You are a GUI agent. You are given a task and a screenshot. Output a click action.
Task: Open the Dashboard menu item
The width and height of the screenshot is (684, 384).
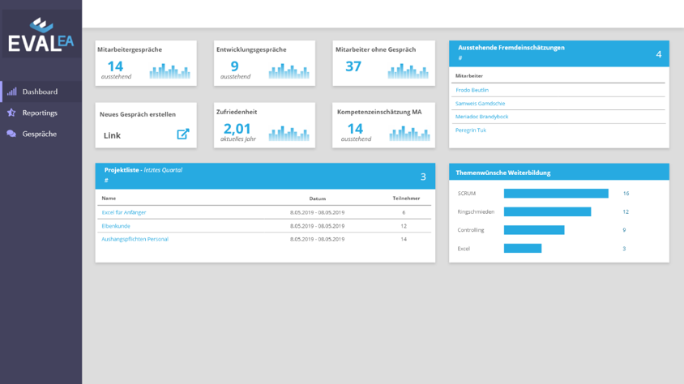pos(41,92)
